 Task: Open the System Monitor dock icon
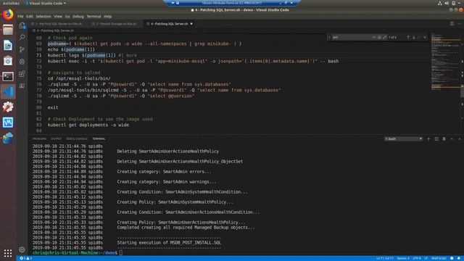8,123
